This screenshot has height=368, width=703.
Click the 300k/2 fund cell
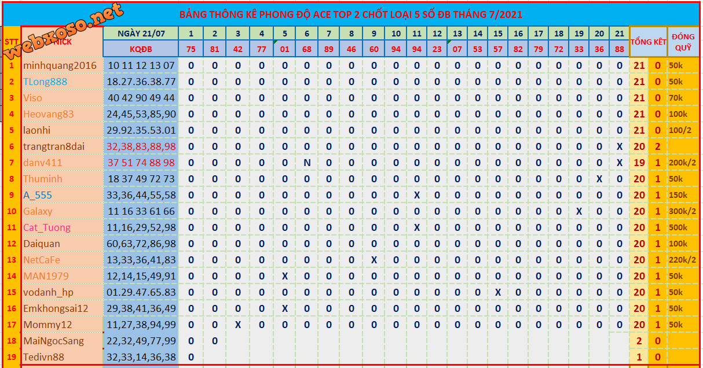click(683, 211)
